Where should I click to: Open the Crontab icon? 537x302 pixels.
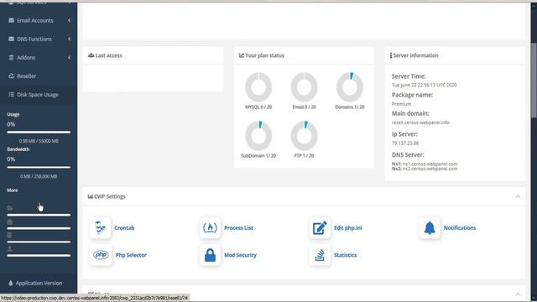tap(100, 227)
